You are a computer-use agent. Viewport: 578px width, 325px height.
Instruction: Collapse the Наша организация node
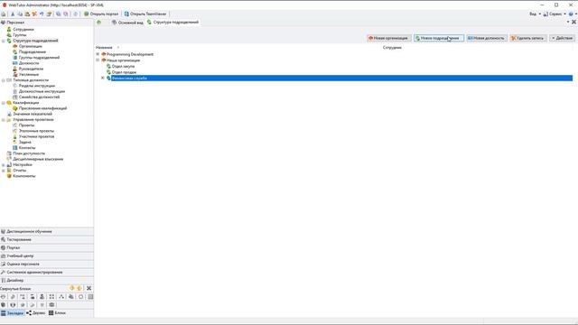pos(98,60)
